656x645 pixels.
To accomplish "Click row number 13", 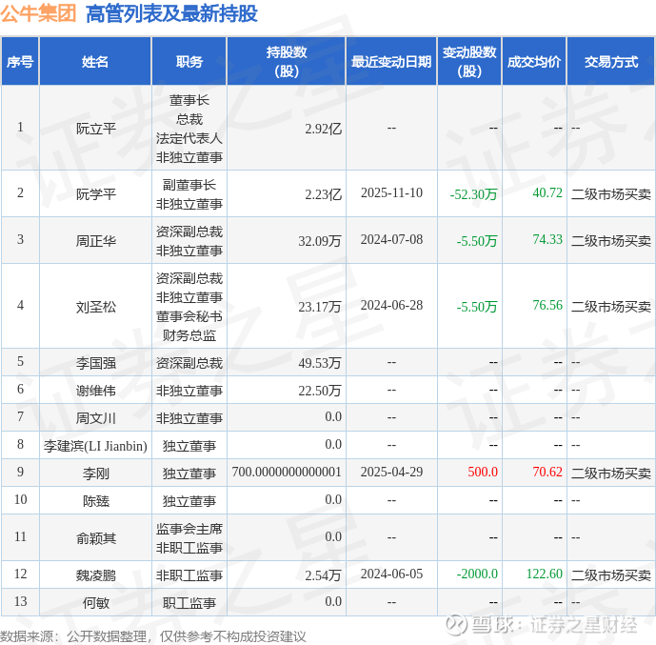I will pos(21,601).
